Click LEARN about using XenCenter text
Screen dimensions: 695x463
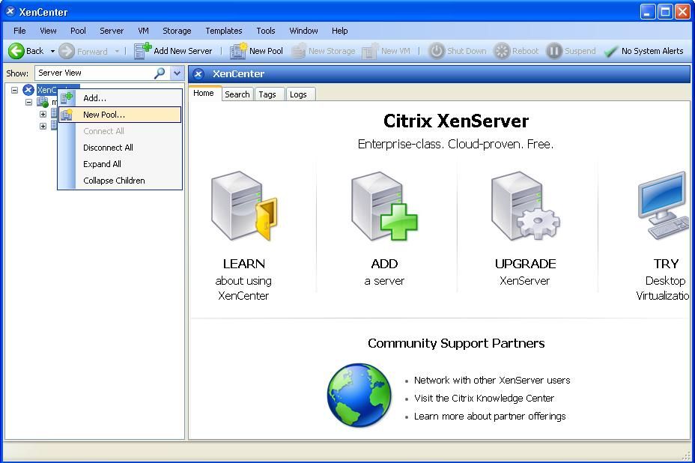[243, 279]
